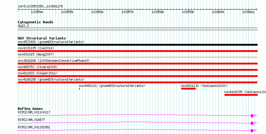Click the red bar under nsv4166288

tap(137, 82)
